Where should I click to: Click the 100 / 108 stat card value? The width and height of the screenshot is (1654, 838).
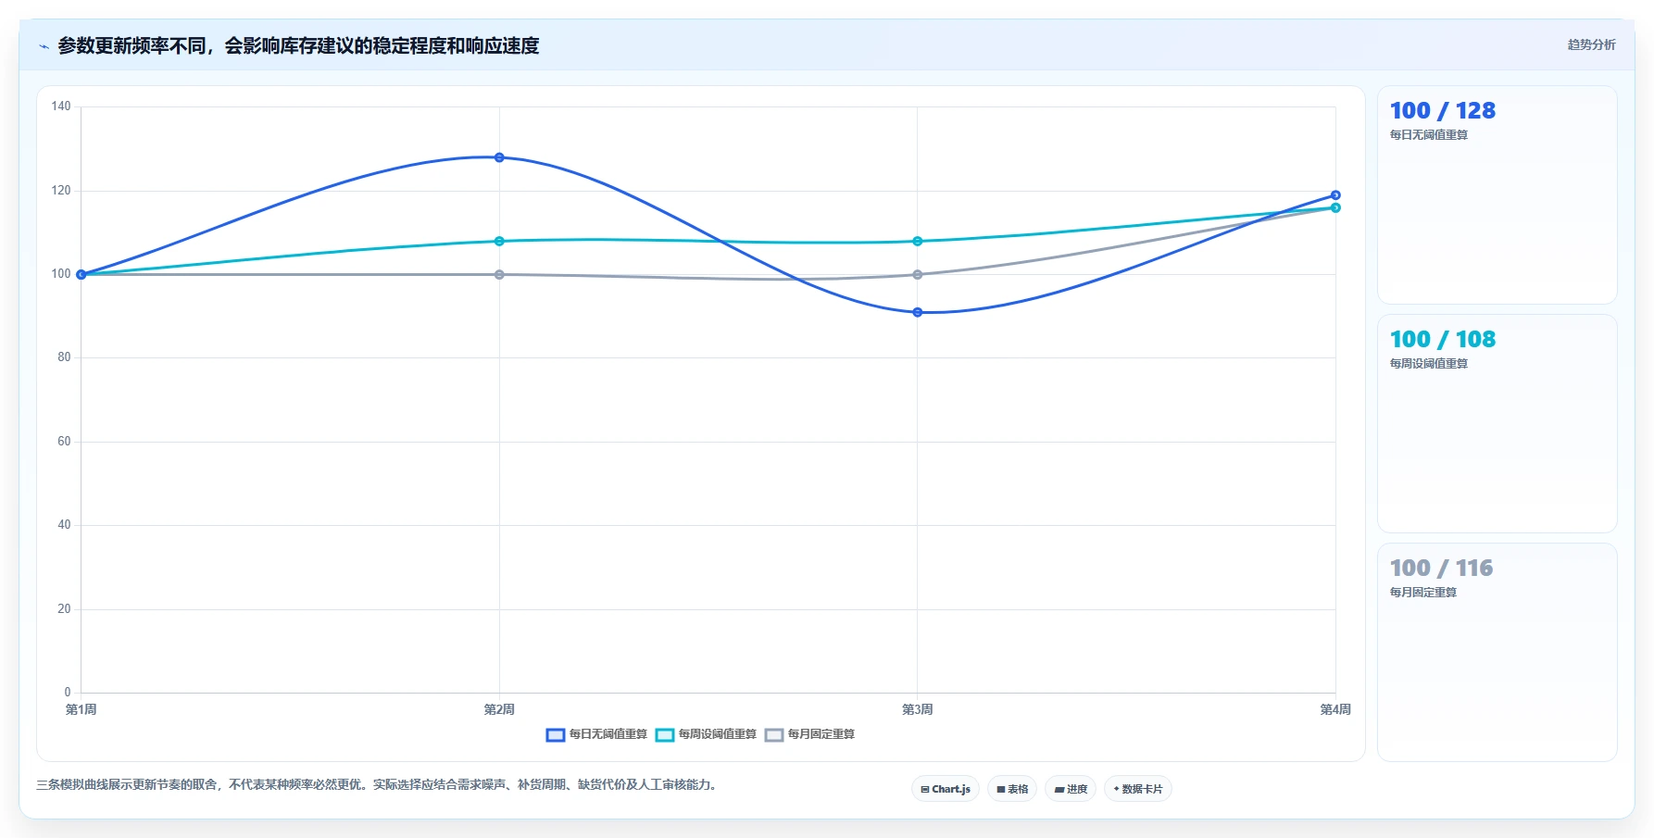click(1443, 340)
